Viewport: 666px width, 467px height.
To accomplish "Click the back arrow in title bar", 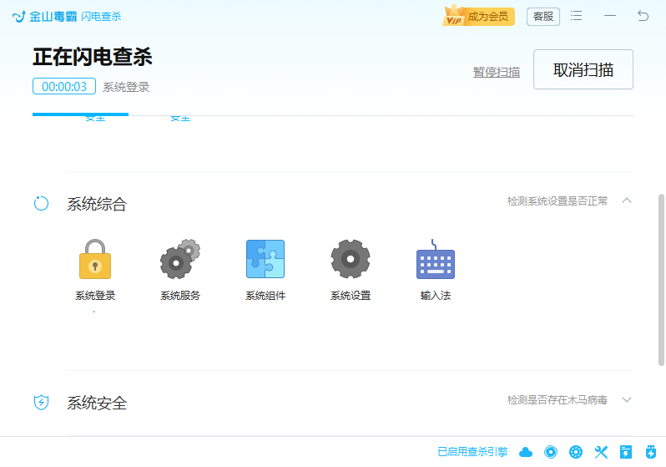I will coord(643,16).
